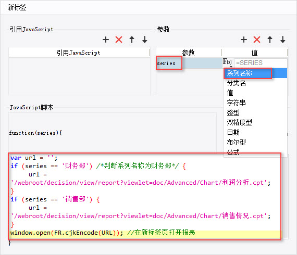The height and width of the screenshot is (255, 297).
Task: Move parameter up in the list
Action: (270, 40)
